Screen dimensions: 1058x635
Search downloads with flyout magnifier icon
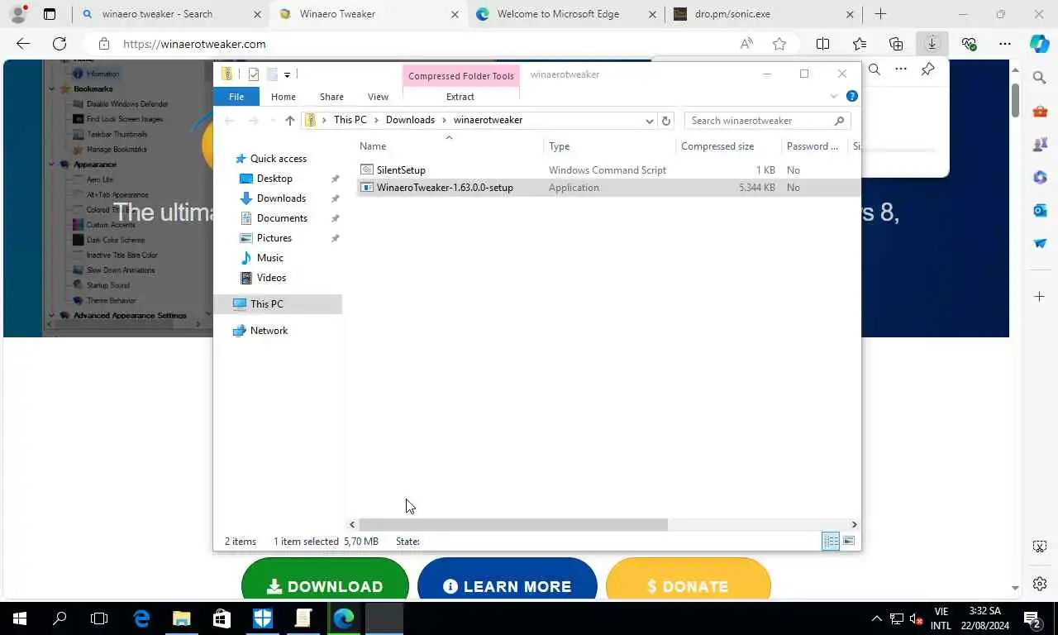[875, 69]
